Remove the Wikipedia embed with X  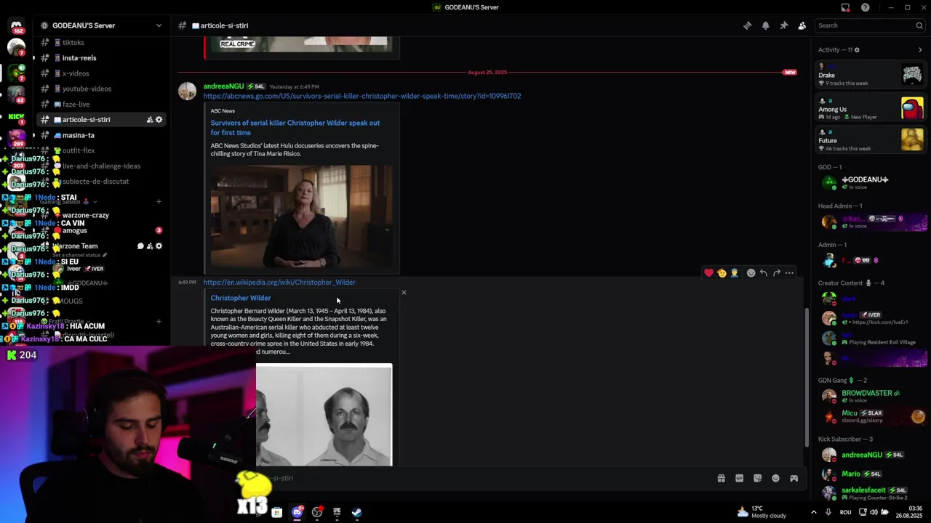pos(404,293)
